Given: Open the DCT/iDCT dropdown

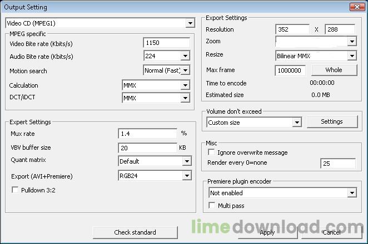Looking at the screenshot, I should point(185,98).
